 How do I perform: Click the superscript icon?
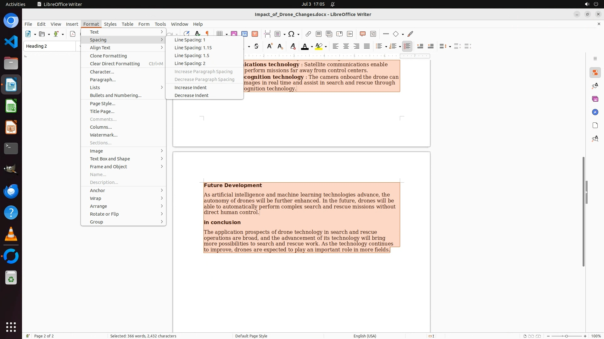(269, 46)
